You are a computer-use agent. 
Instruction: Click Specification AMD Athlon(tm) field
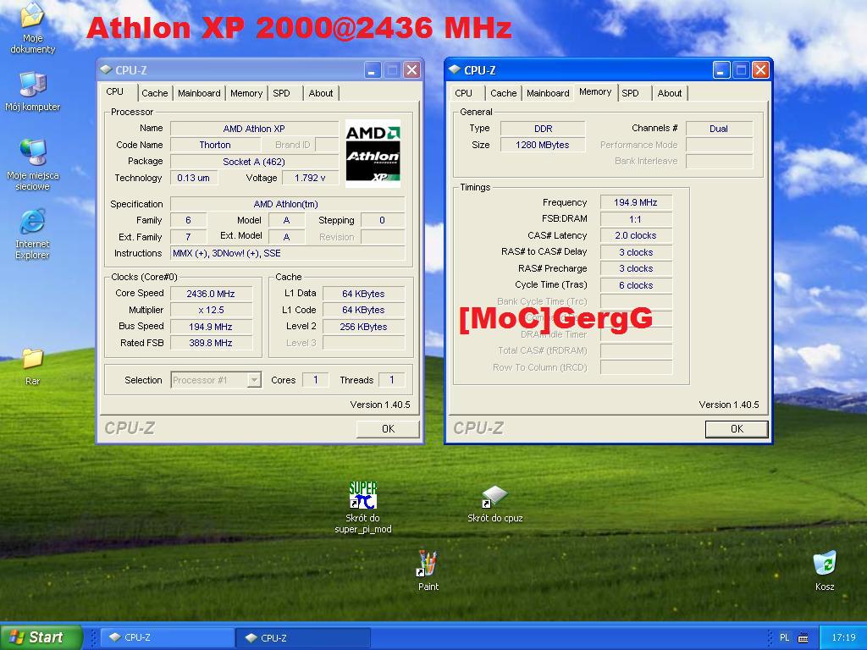287,204
